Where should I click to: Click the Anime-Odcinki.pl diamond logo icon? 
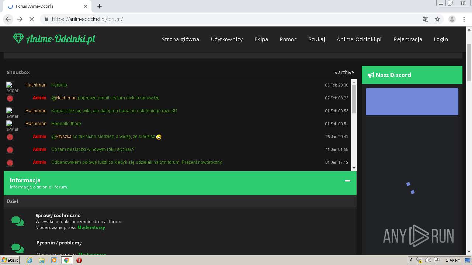pyautogui.click(x=18, y=39)
